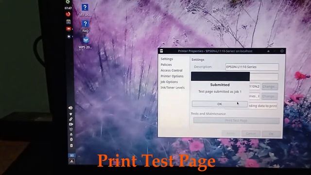
Task: Click the camera tray icon
Action: click(x=71, y=124)
